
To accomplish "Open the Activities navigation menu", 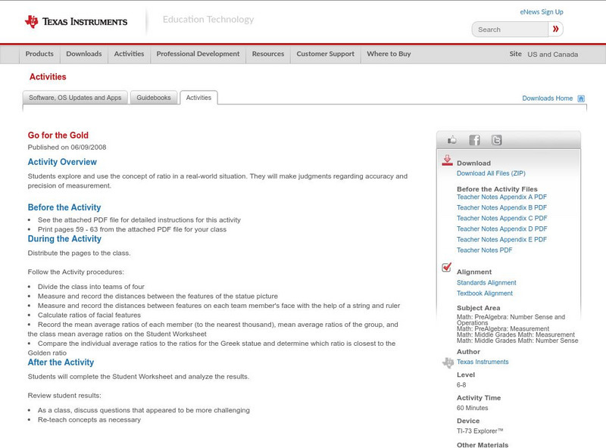I will (x=129, y=54).
